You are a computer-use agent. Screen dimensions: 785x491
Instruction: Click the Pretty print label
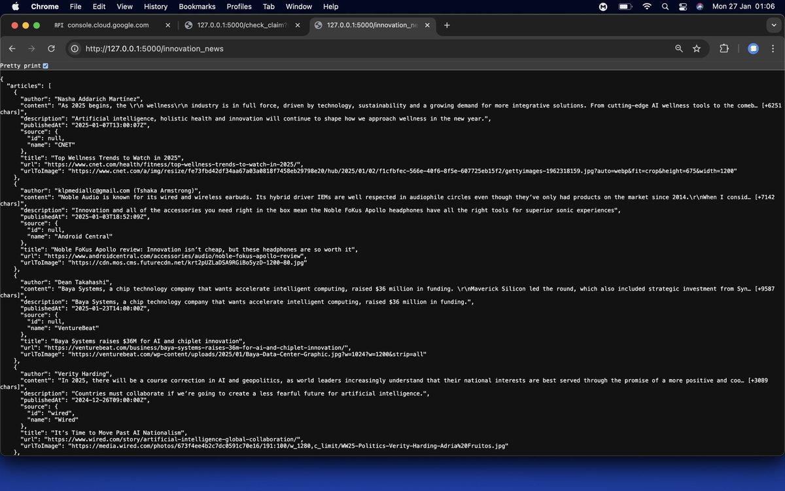point(20,65)
